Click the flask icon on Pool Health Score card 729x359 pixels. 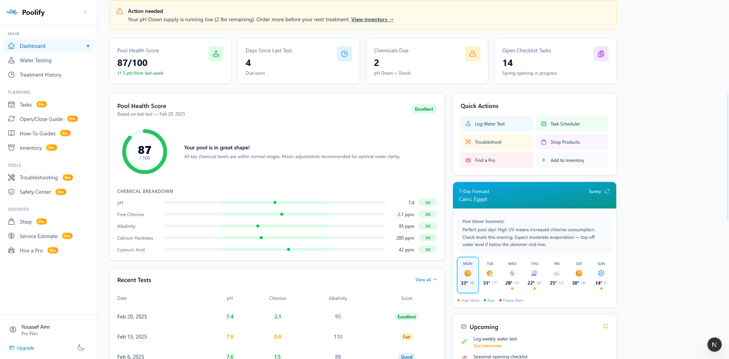216,53
